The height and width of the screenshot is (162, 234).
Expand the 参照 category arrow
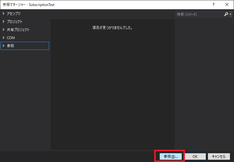(x=4, y=46)
